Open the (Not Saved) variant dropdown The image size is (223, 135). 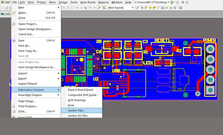[133, 8]
